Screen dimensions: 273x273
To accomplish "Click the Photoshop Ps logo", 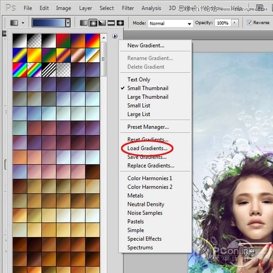I will tap(10, 8).
